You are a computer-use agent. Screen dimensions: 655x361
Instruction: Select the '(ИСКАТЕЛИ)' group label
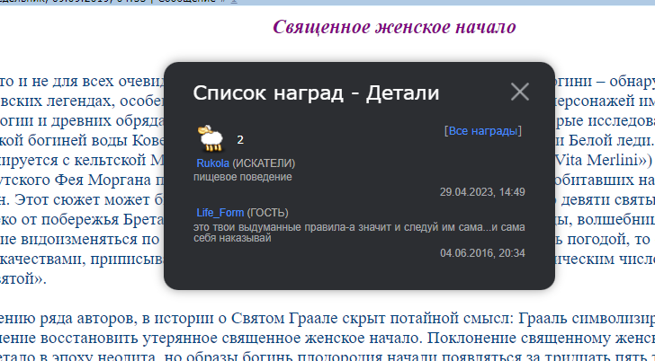264,163
